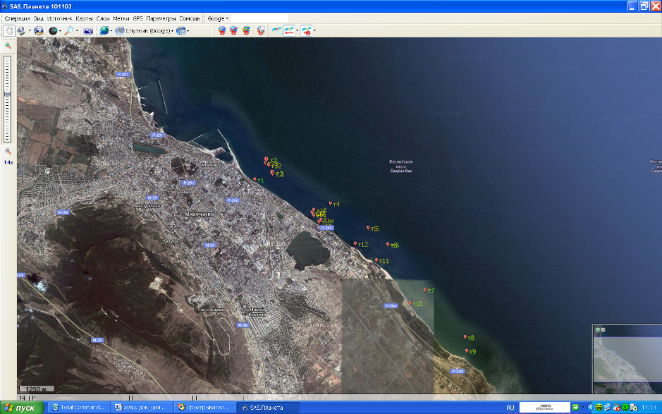662x414 pixels.
Task: Click the т11 placemark pin
Action: pos(376,260)
